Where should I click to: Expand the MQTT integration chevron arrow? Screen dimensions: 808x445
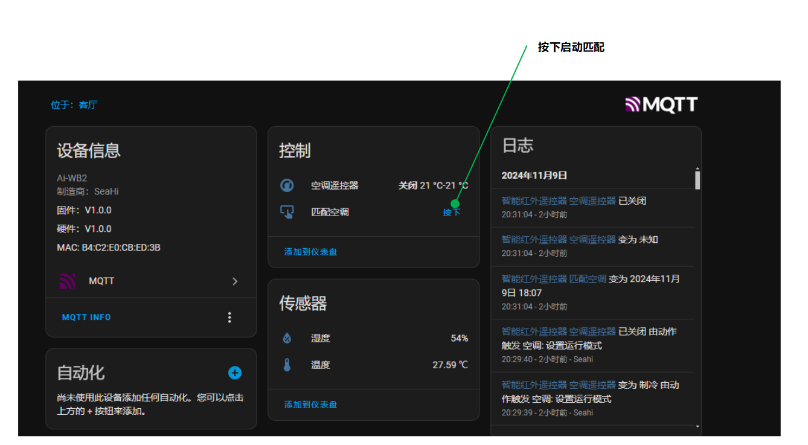click(235, 281)
